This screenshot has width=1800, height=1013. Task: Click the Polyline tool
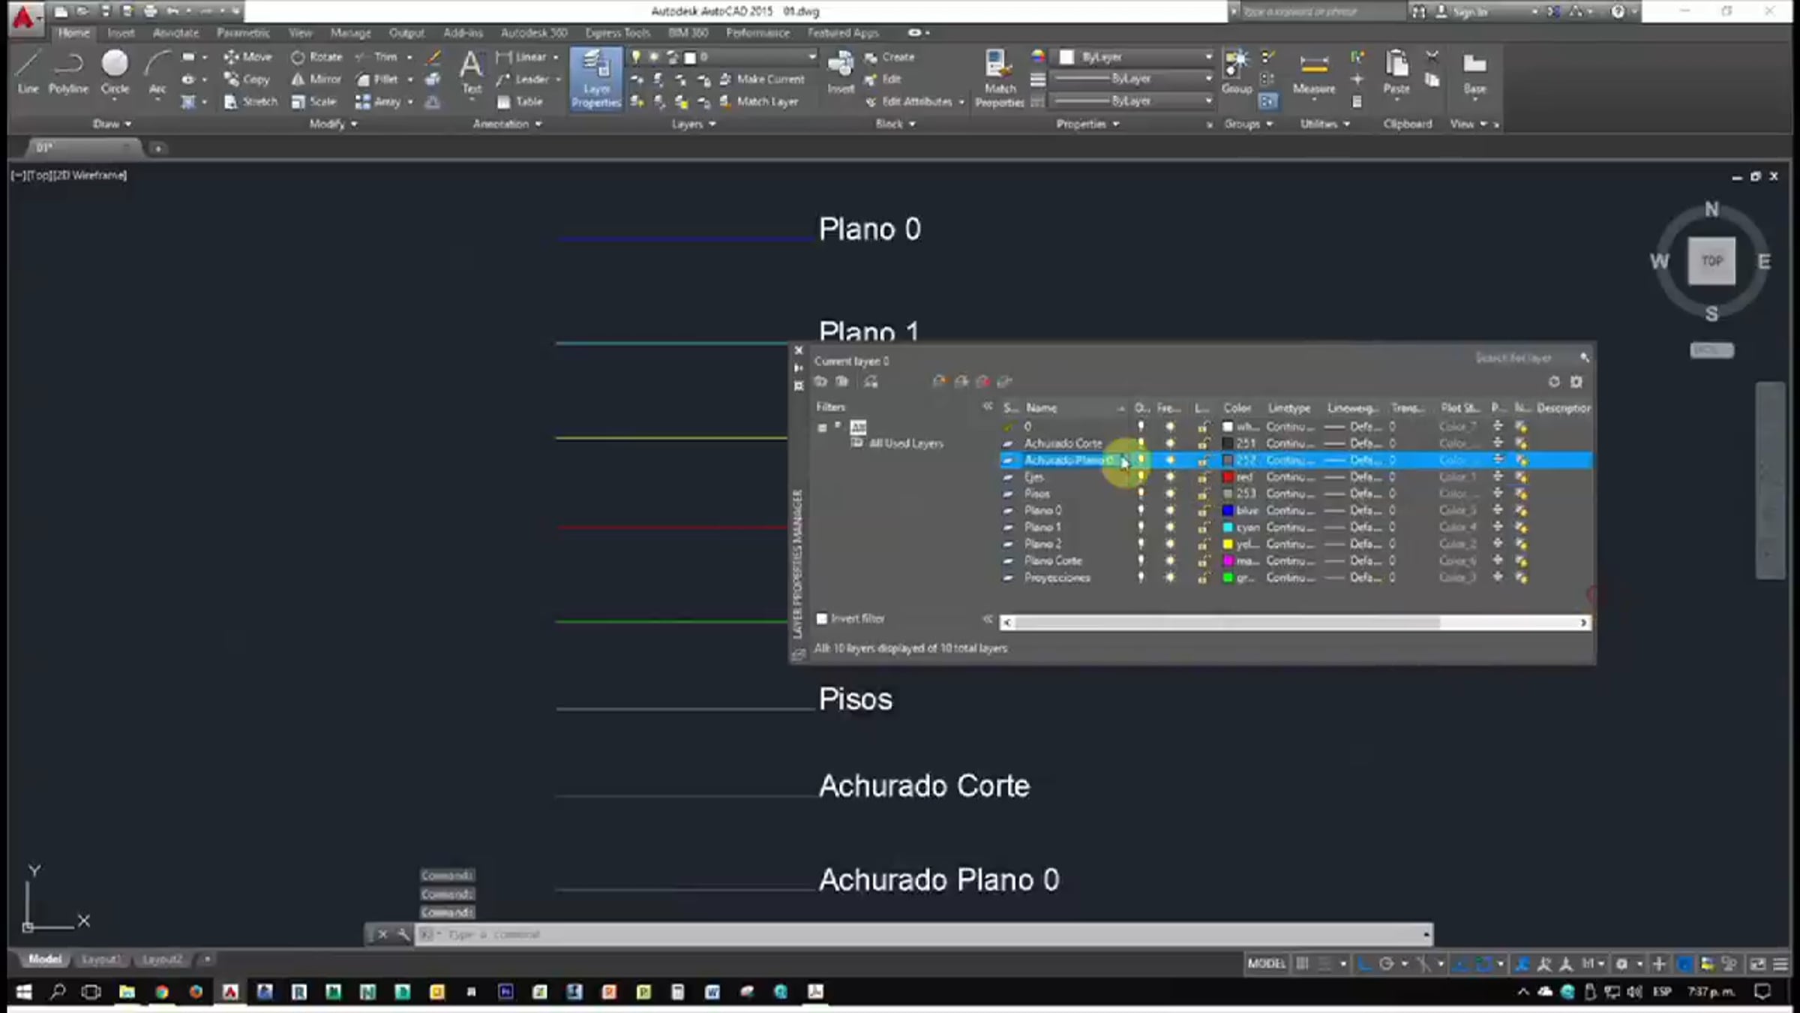pos(68,72)
